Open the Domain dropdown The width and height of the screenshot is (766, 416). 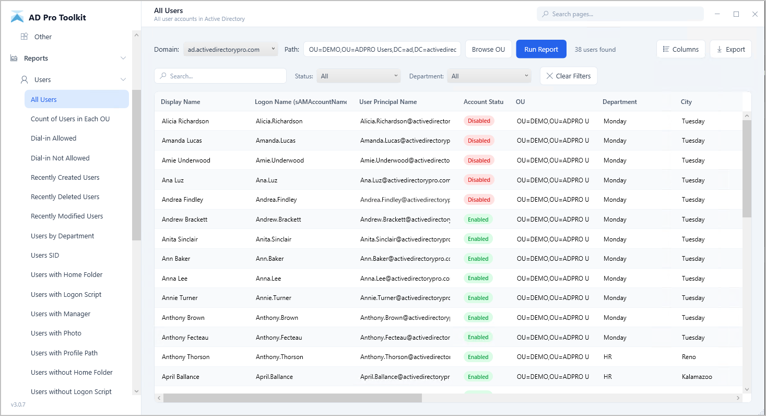click(231, 49)
